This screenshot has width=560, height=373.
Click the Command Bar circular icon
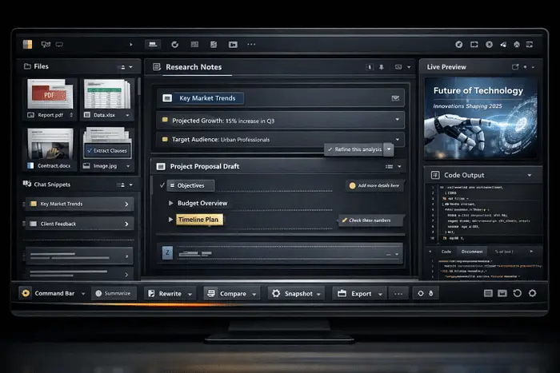(26, 293)
